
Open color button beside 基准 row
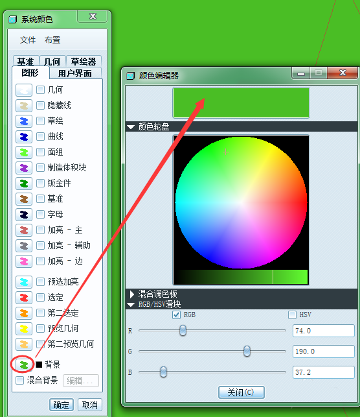(24, 199)
